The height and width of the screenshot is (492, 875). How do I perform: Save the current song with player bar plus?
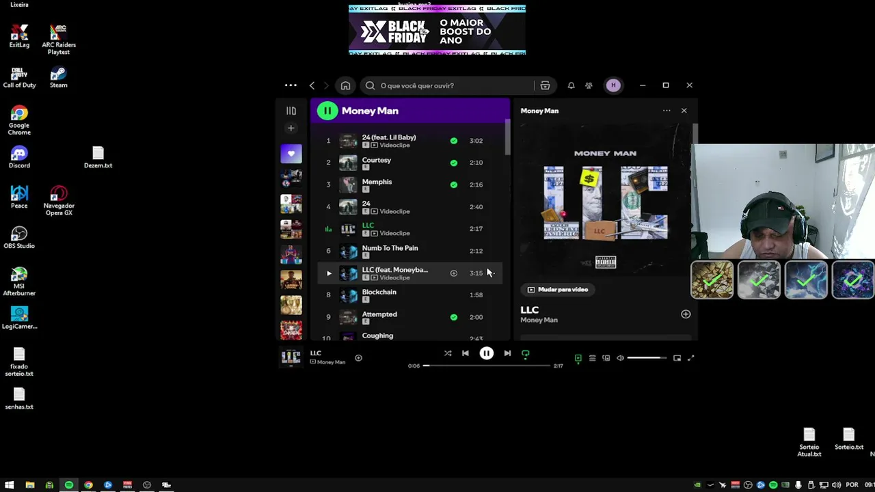tap(358, 357)
